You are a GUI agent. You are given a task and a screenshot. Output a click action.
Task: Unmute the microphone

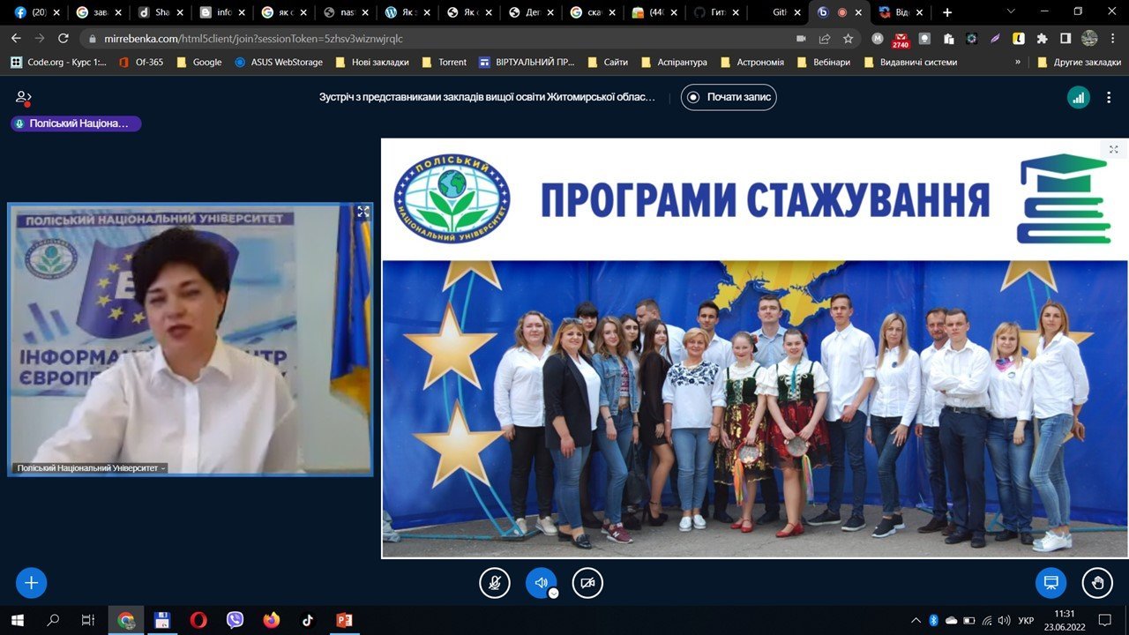(x=495, y=583)
